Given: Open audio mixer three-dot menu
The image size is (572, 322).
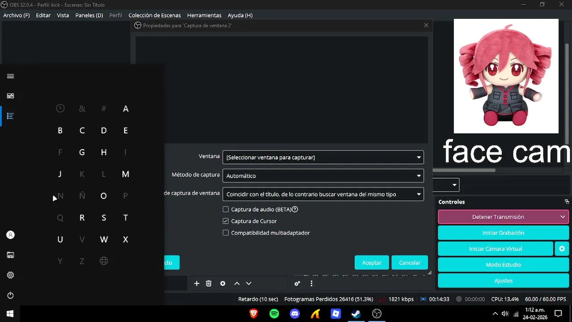Looking at the screenshot, I should click(x=311, y=284).
